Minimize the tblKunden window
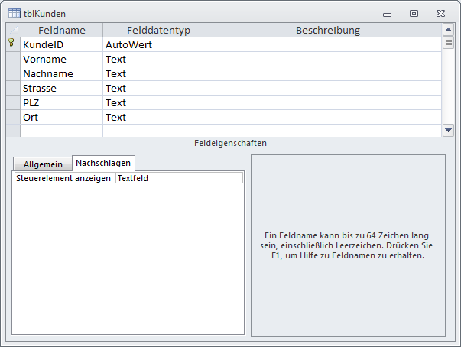 click(x=388, y=13)
